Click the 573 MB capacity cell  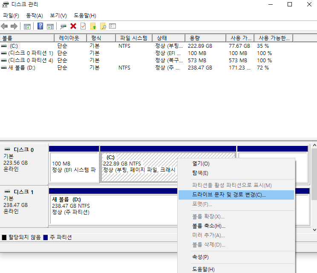coord(197,61)
